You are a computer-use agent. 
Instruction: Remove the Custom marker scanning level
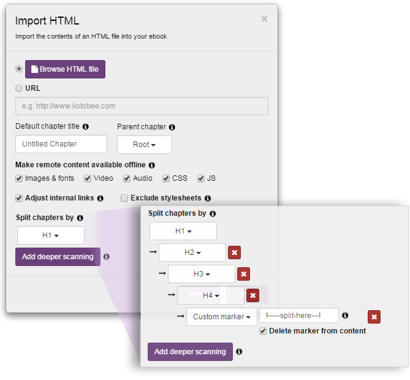[x=374, y=316]
